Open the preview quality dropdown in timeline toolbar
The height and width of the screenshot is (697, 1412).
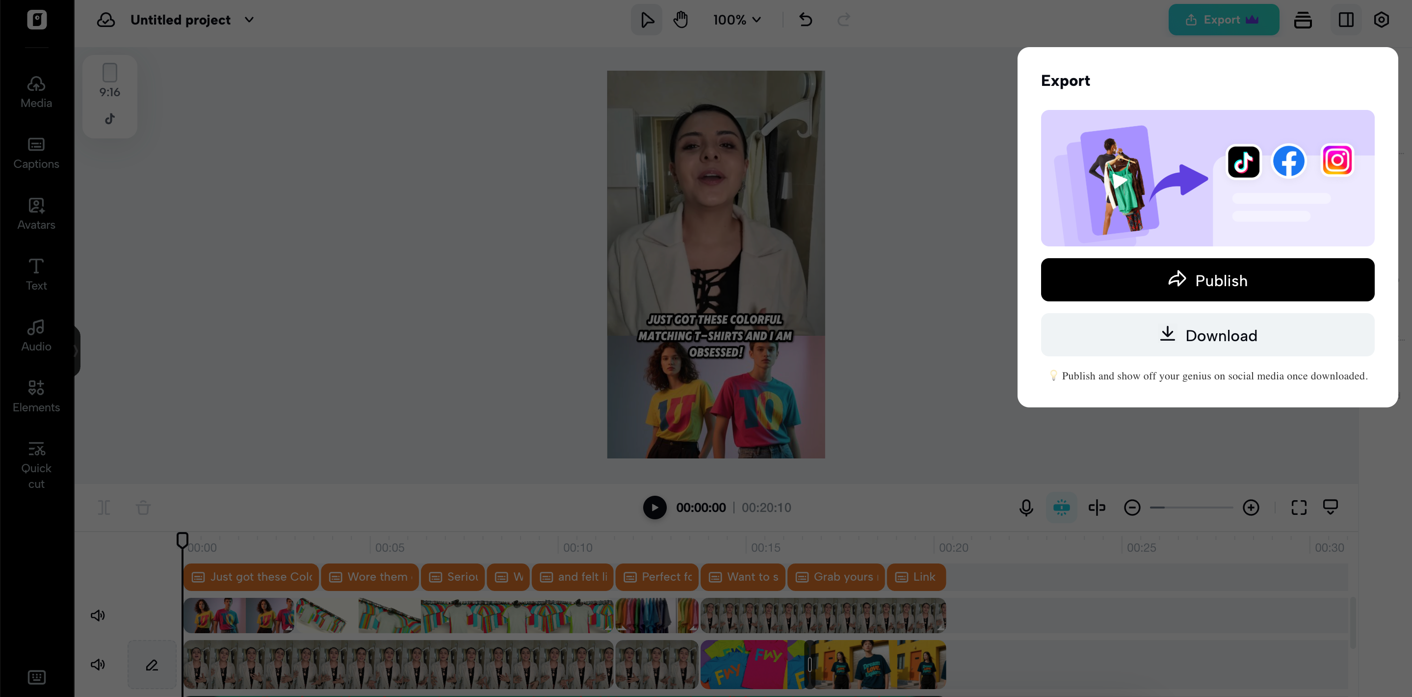click(x=1331, y=507)
